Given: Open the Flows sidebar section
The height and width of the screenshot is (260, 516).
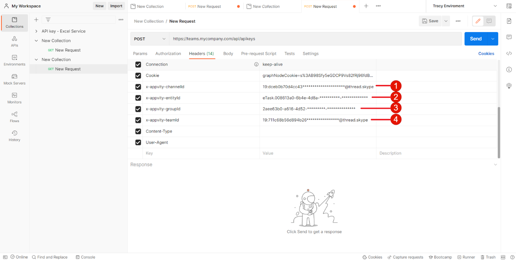Looking at the screenshot, I should 14,117.
